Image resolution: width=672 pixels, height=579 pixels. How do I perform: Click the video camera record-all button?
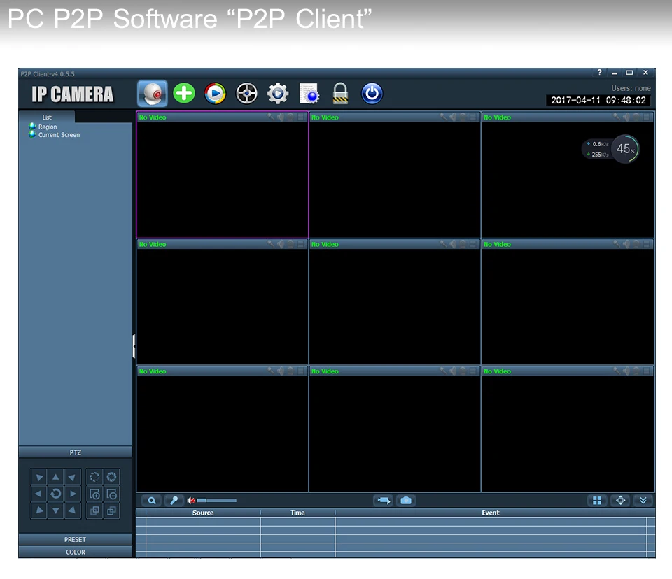[384, 500]
